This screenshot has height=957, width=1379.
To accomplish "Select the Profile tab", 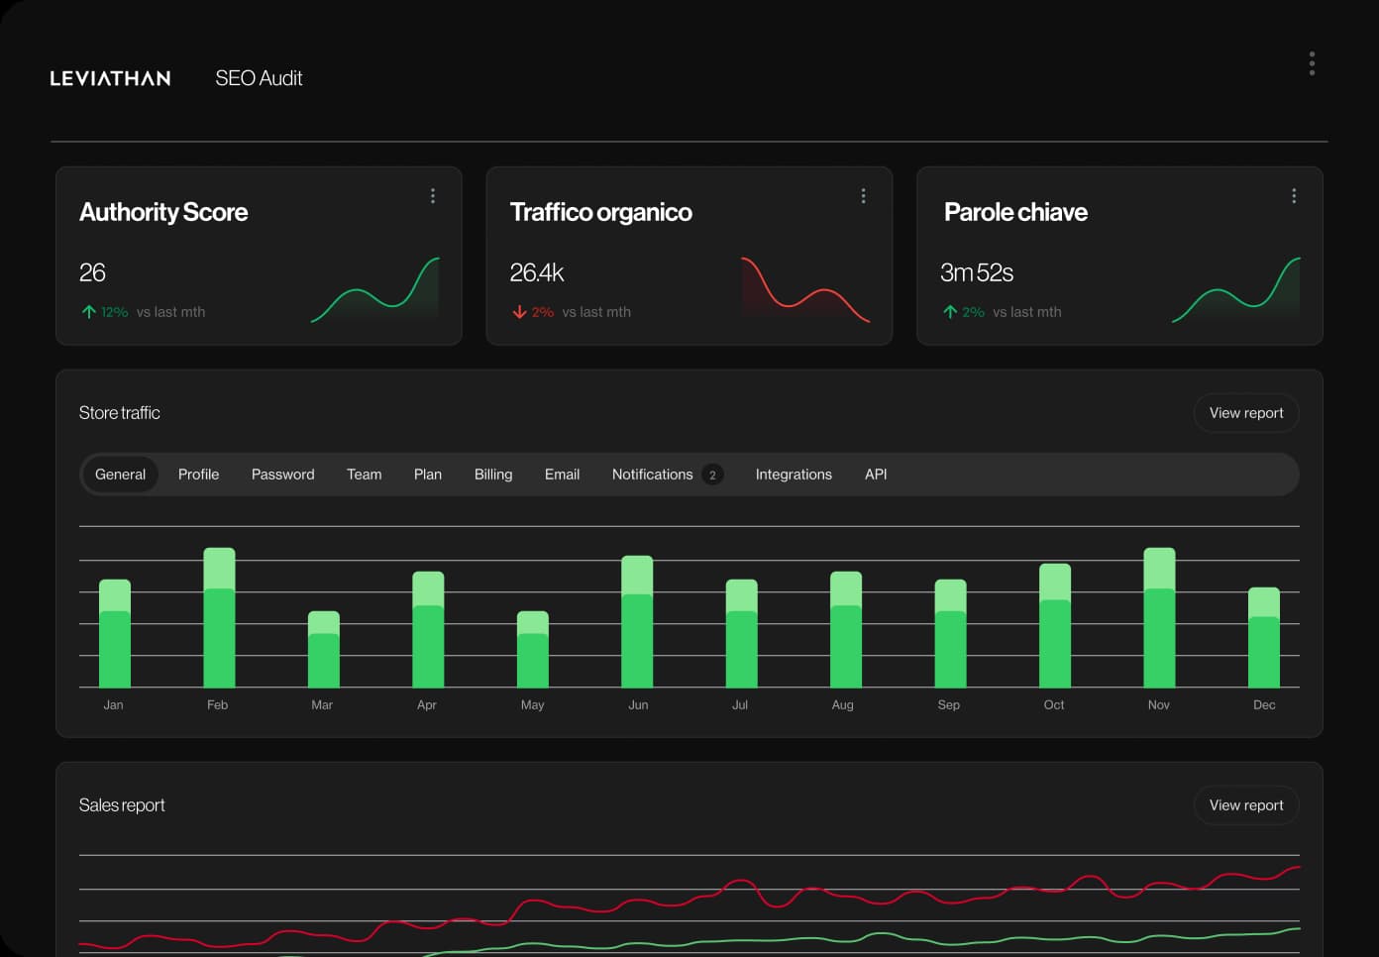I will coord(198,475).
